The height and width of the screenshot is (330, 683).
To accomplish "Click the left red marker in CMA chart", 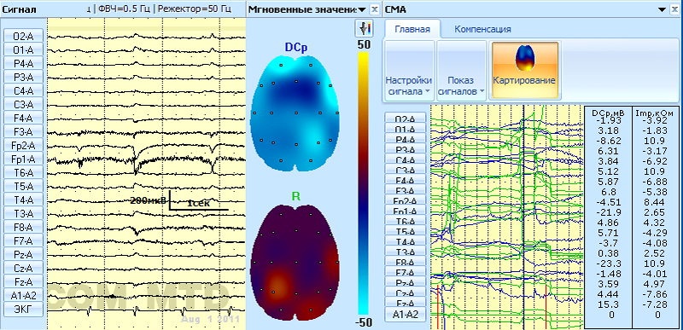I will [x=437, y=306].
